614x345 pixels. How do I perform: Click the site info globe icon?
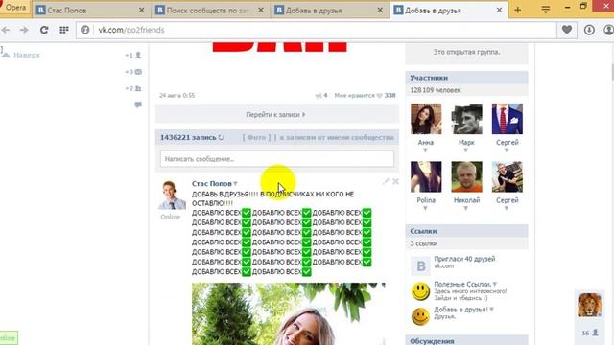85,30
